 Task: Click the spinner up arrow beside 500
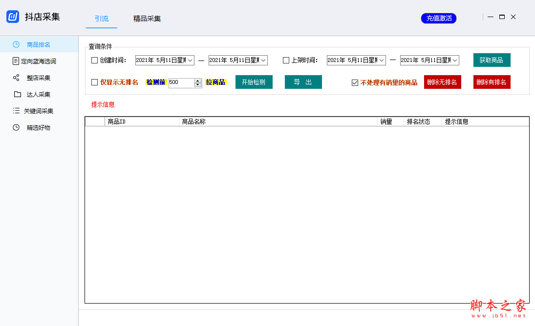tap(197, 80)
